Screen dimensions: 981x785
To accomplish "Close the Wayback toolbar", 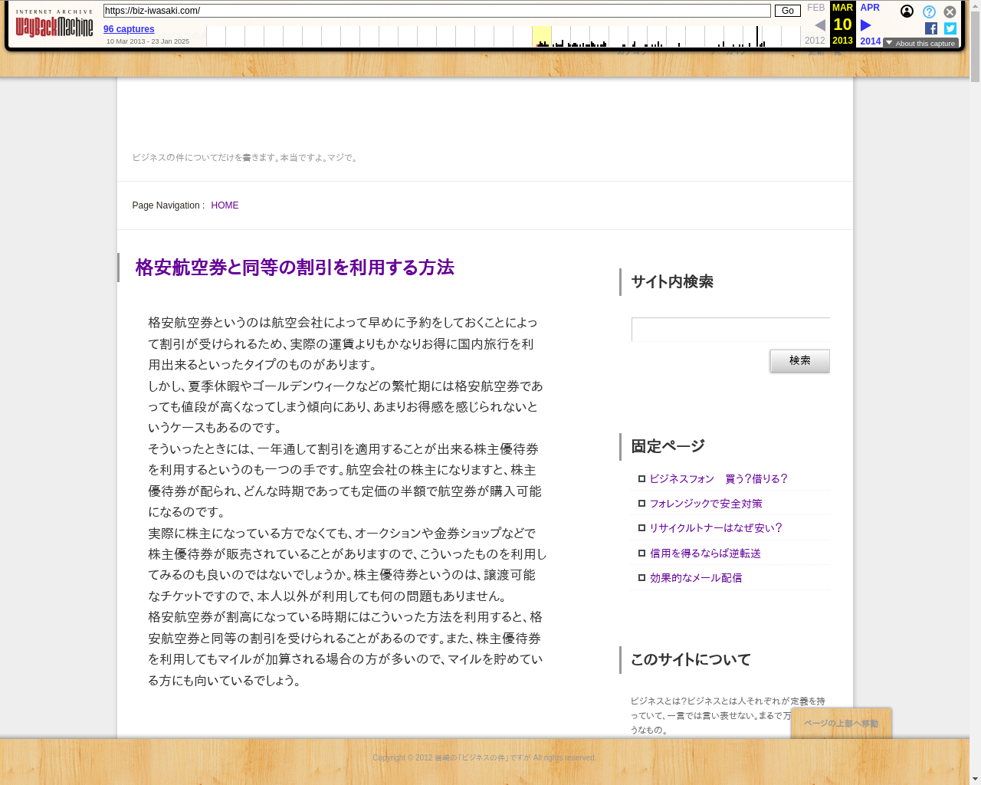I will point(950,11).
